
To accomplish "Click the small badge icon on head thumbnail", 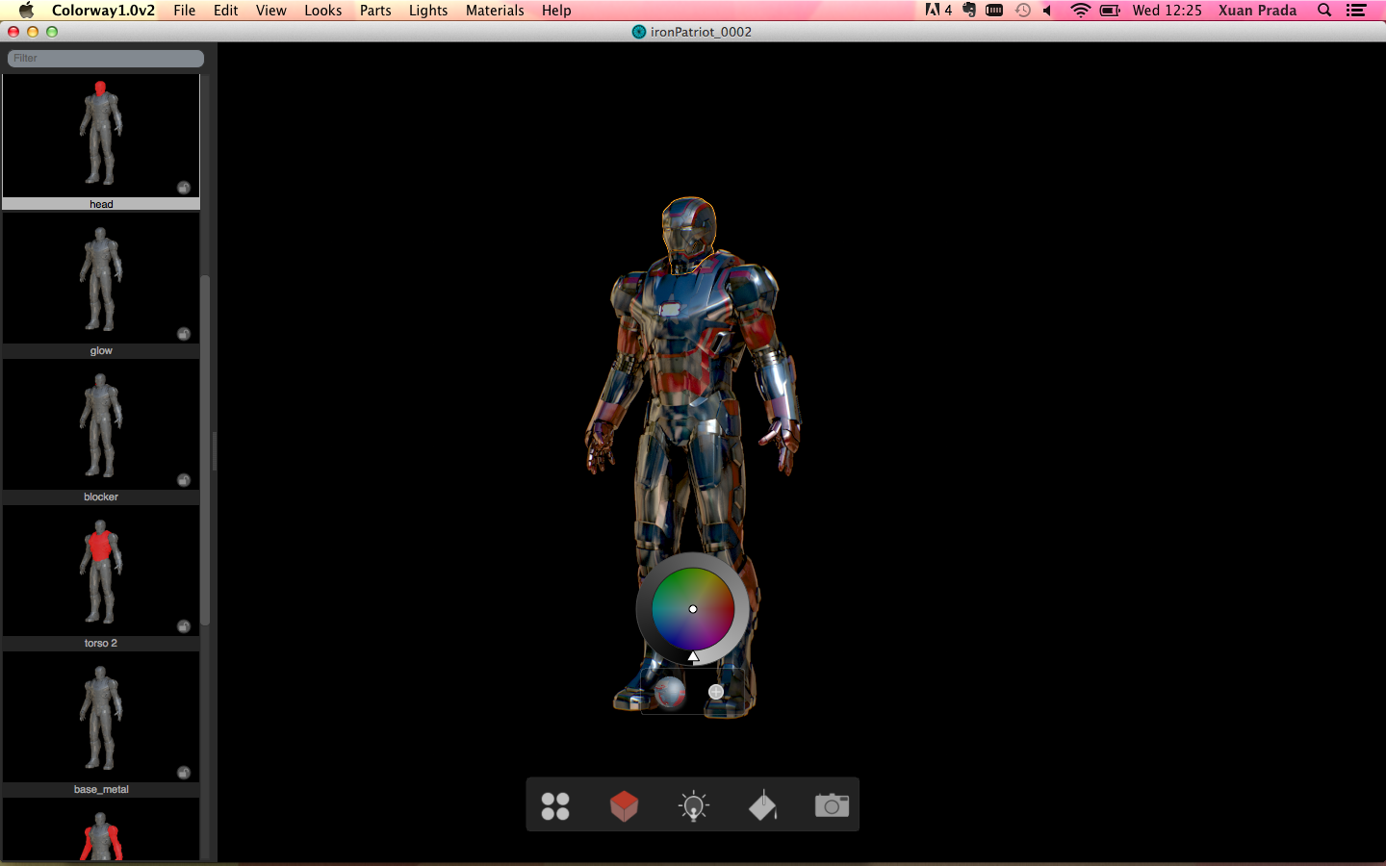I will [184, 188].
